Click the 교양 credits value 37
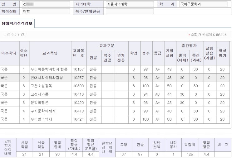 point(124,154)
